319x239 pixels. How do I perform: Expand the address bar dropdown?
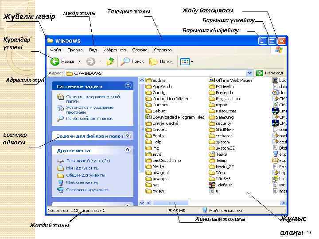click(249, 73)
